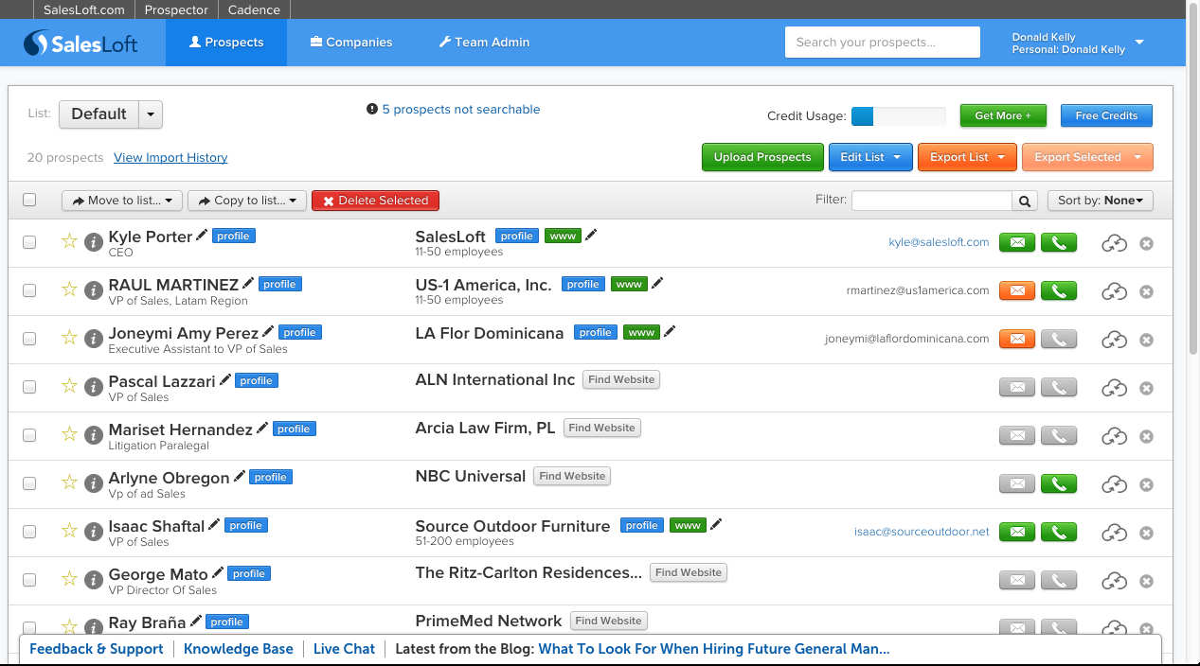Check the RAUL MARTINEZ row checkbox
Image resolution: width=1200 pixels, height=666 pixels.
tap(29, 290)
